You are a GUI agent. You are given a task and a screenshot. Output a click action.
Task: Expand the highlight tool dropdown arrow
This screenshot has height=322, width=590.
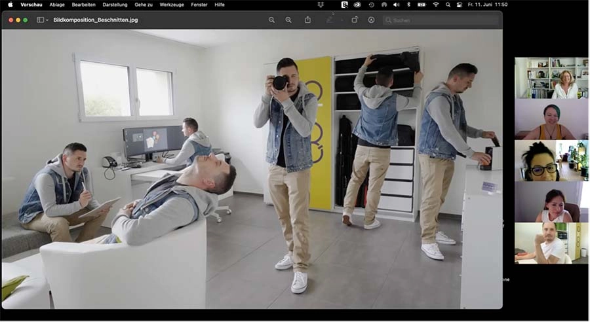[x=341, y=20]
